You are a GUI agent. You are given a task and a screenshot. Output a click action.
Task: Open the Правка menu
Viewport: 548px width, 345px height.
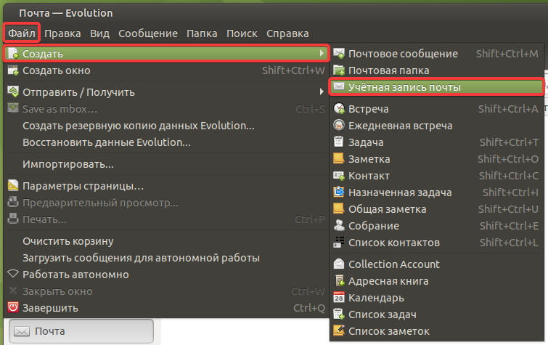62,33
